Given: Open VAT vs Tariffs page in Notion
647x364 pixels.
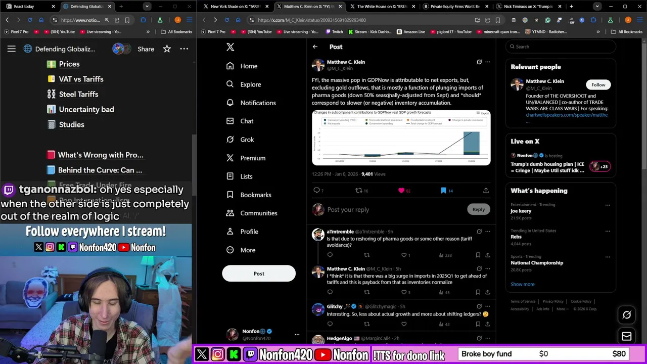Looking at the screenshot, I should pos(75,79).
